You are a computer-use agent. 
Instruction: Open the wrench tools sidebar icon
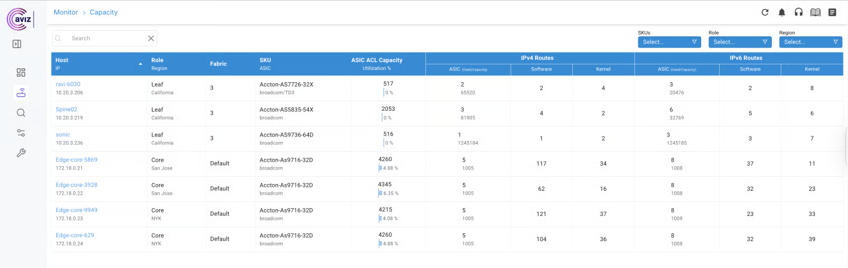[21, 153]
